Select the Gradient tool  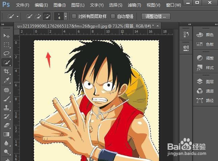6,134
